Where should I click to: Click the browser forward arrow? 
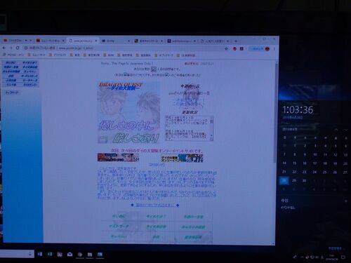pyautogui.click(x=11, y=48)
